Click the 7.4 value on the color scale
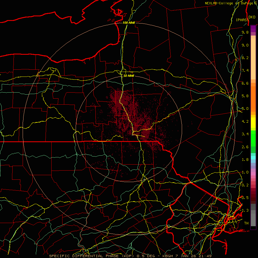258x258 pixels. [245, 71]
